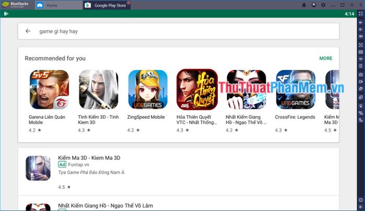Open ZingSpeed Mobile game icon

[x=148, y=89]
